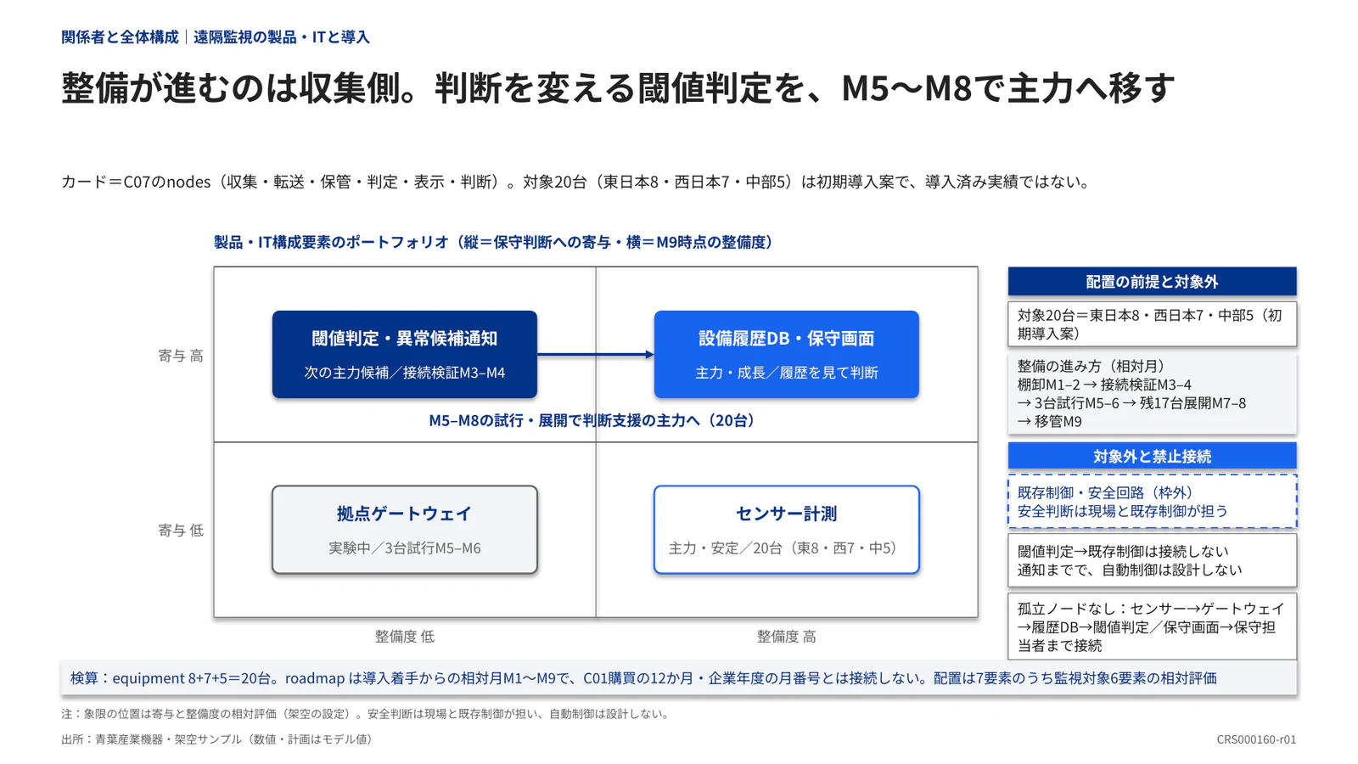Click the subtext '実験中／3台試行M5–M6'
This screenshot has width=1358, height=764.
pyautogui.click(x=405, y=548)
